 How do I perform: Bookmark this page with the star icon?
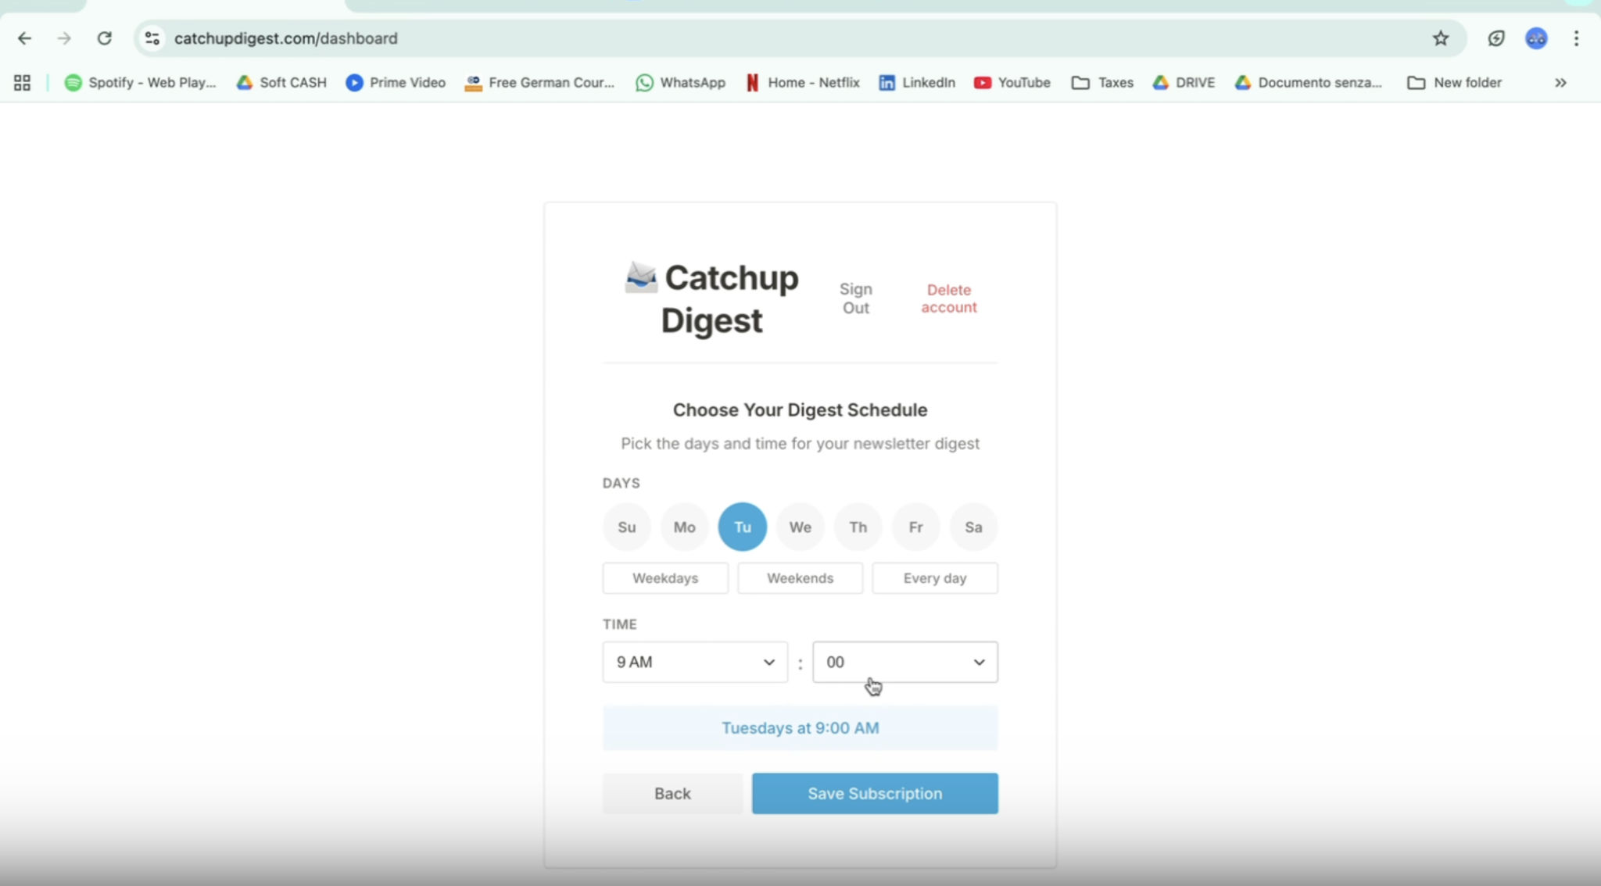(x=1441, y=38)
